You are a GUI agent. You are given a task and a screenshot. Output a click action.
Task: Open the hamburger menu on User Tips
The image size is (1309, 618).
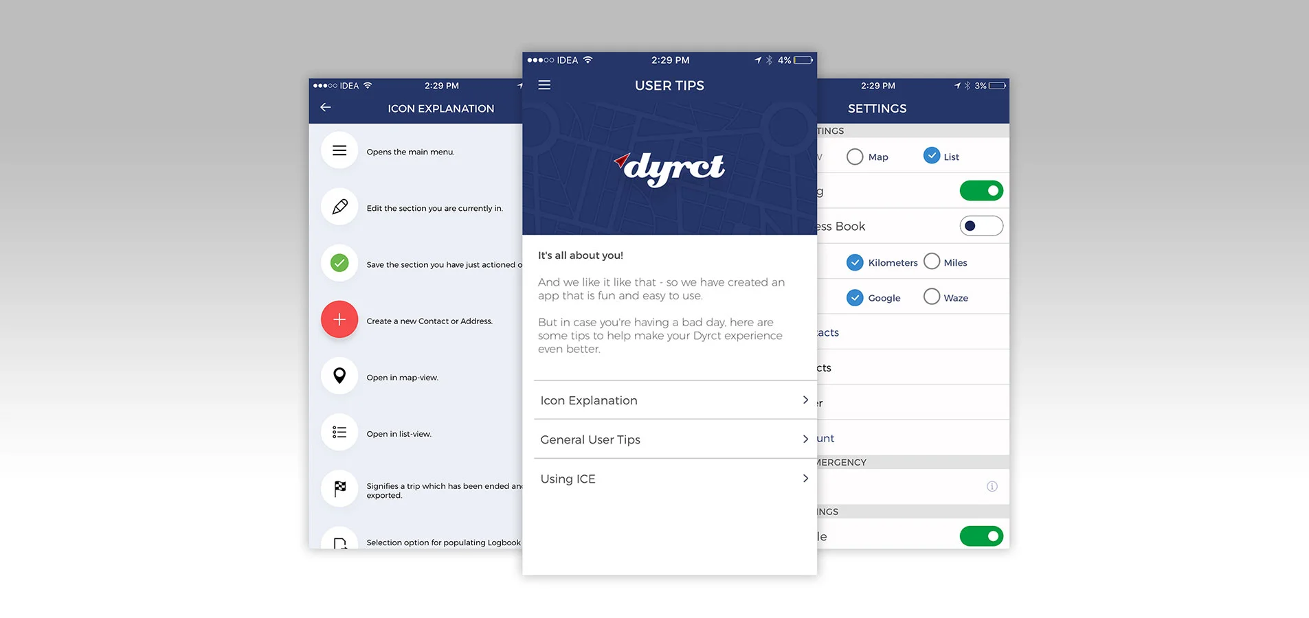click(544, 85)
